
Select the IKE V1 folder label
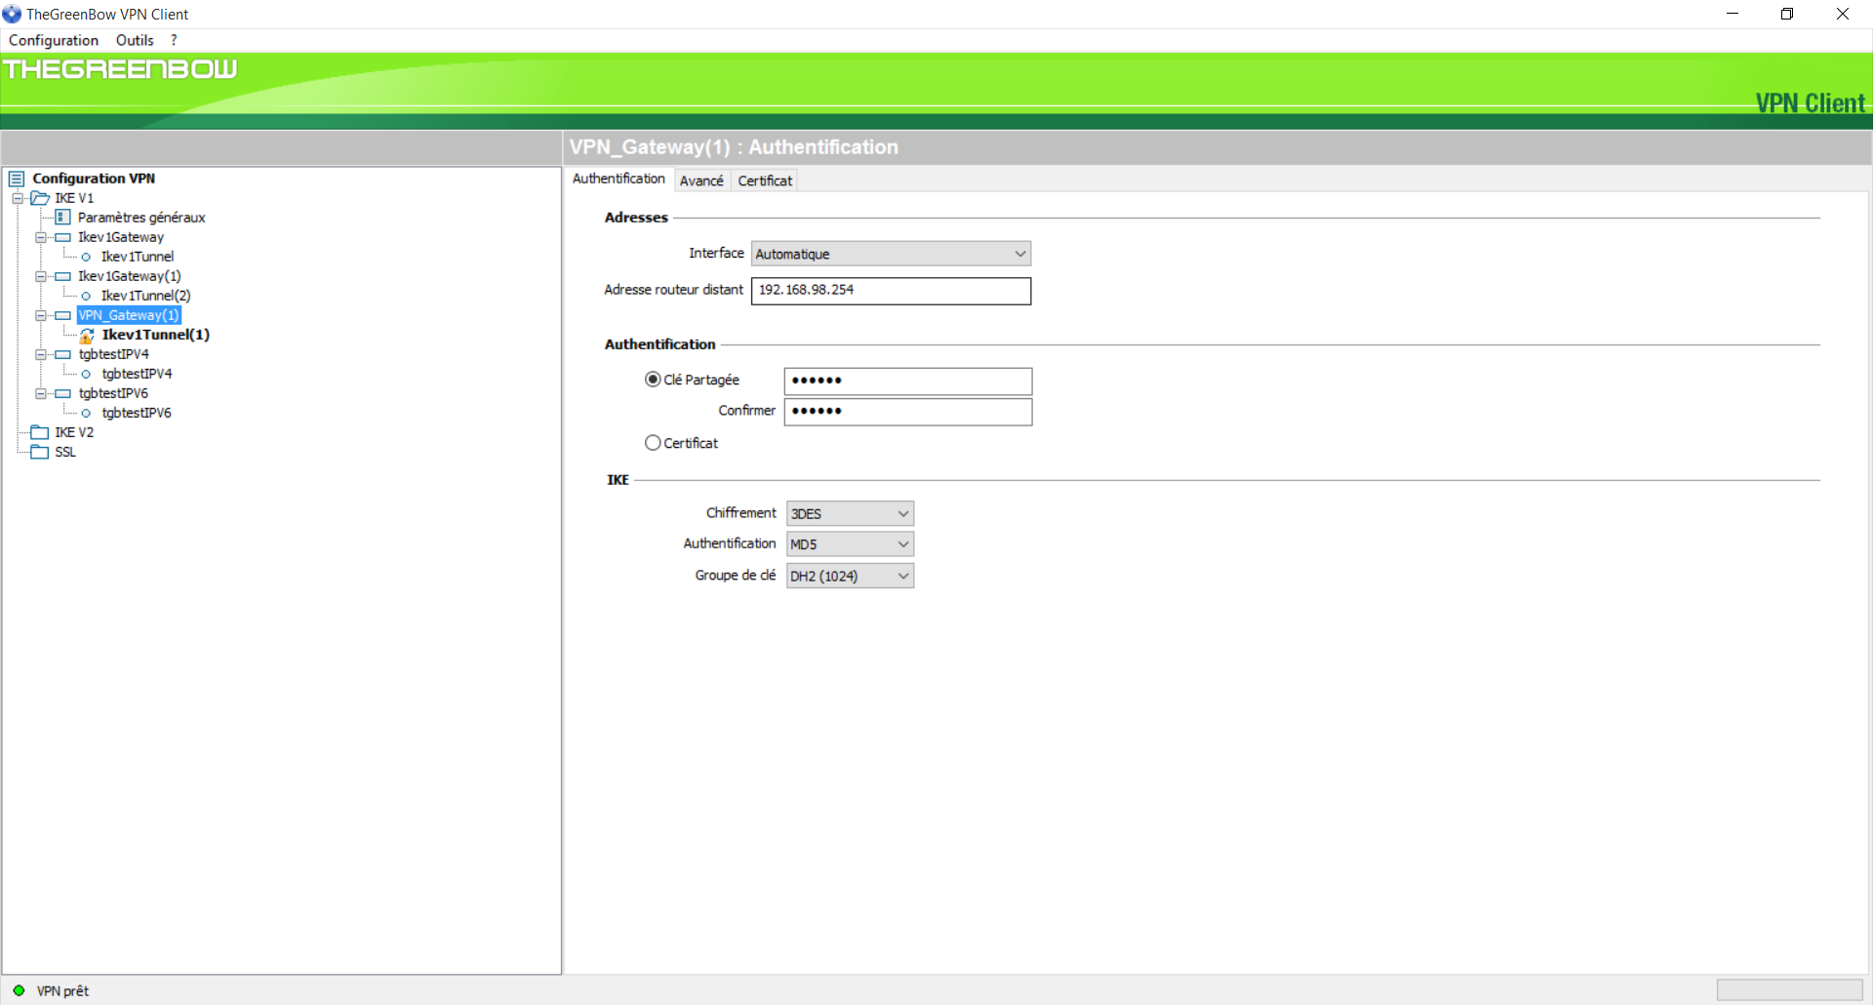coord(74,198)
